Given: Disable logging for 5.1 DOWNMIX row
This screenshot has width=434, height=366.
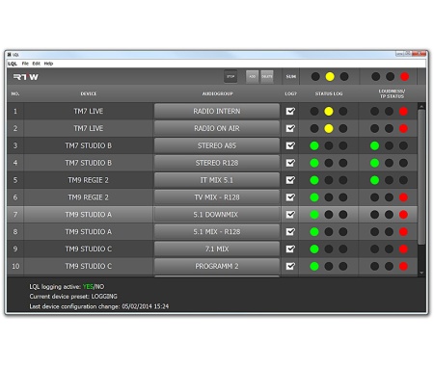Looking at the screenshot, I should (290, 215).
